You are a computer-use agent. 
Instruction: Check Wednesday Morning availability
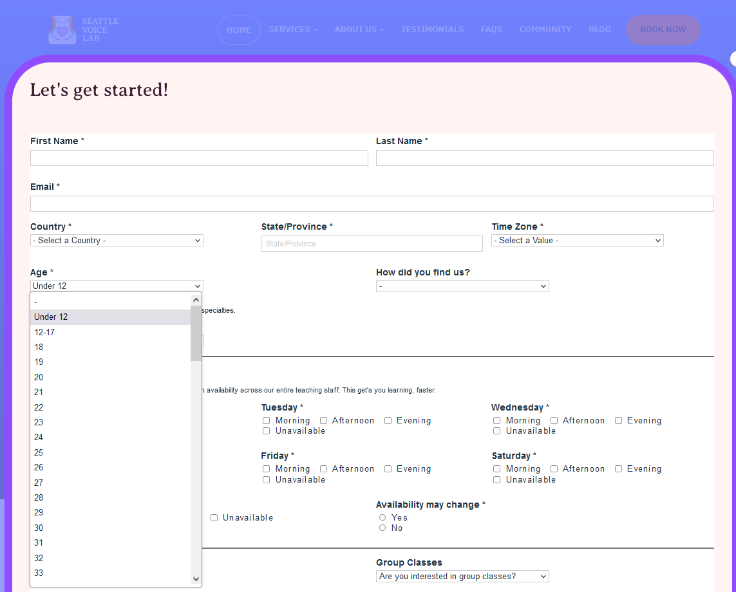(x=496, y=421)
